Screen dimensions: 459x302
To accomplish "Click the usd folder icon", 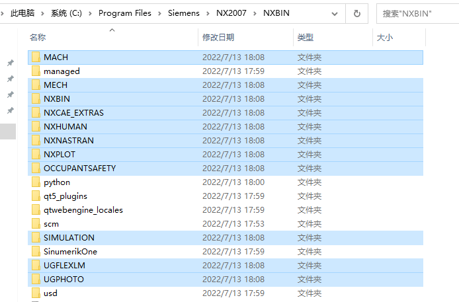I will [36, 293].
